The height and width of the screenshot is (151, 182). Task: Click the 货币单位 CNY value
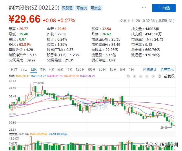pyautogui.click(x=112, y=60)
